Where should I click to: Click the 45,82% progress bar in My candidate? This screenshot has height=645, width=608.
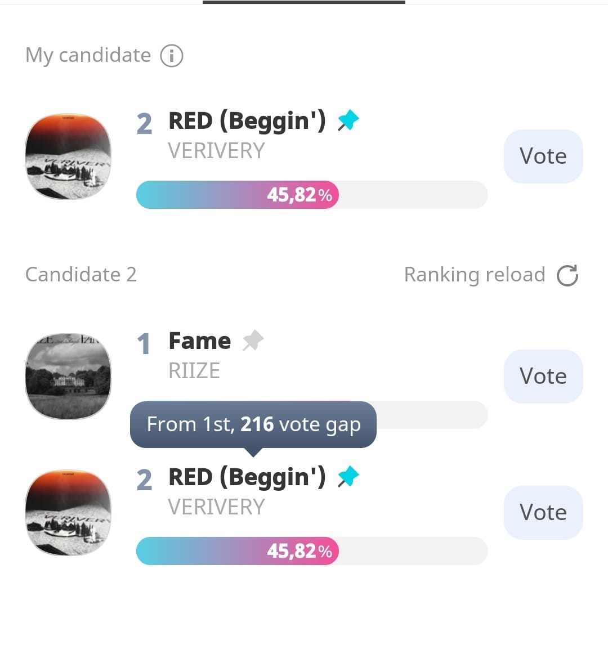click(311, 195)
